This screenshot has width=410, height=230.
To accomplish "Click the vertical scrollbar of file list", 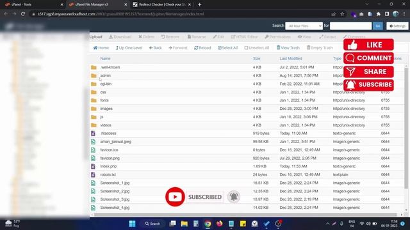I will click(x=406, y=128).
